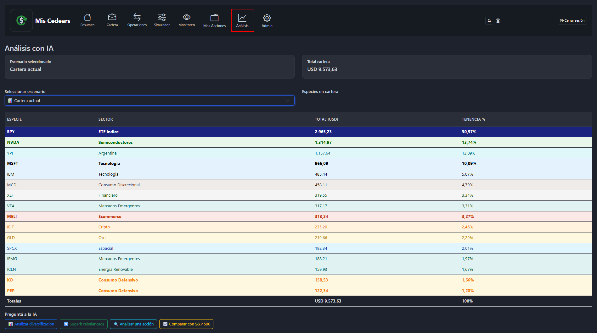Click the Total cartera USD 9.573,63 value

point(322,69)
